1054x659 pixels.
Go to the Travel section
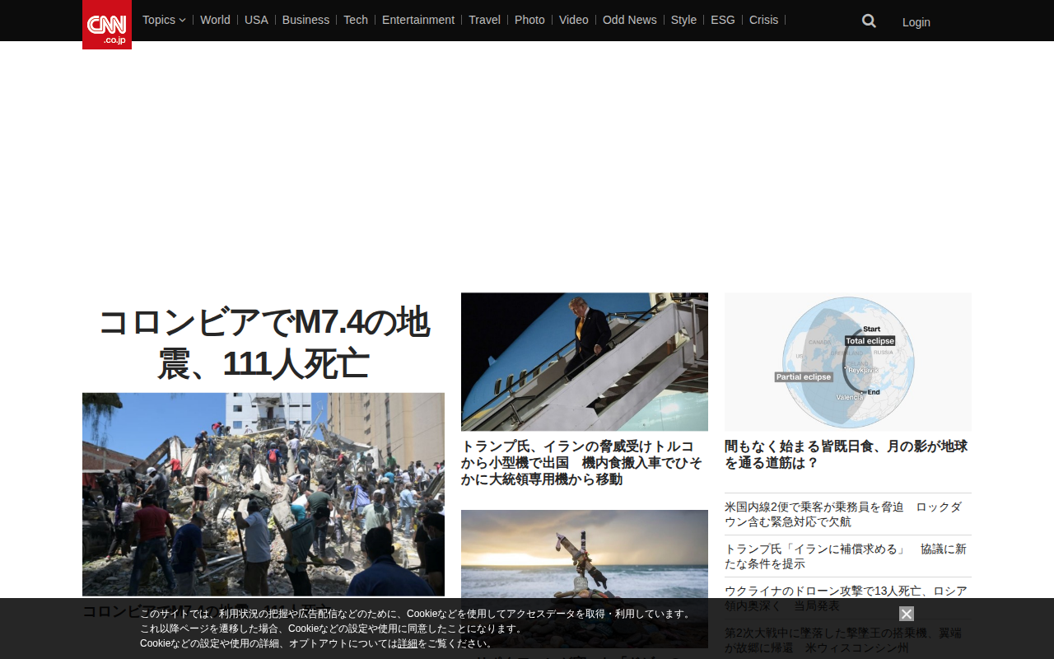pyautogui.click(x=484, y=20)
